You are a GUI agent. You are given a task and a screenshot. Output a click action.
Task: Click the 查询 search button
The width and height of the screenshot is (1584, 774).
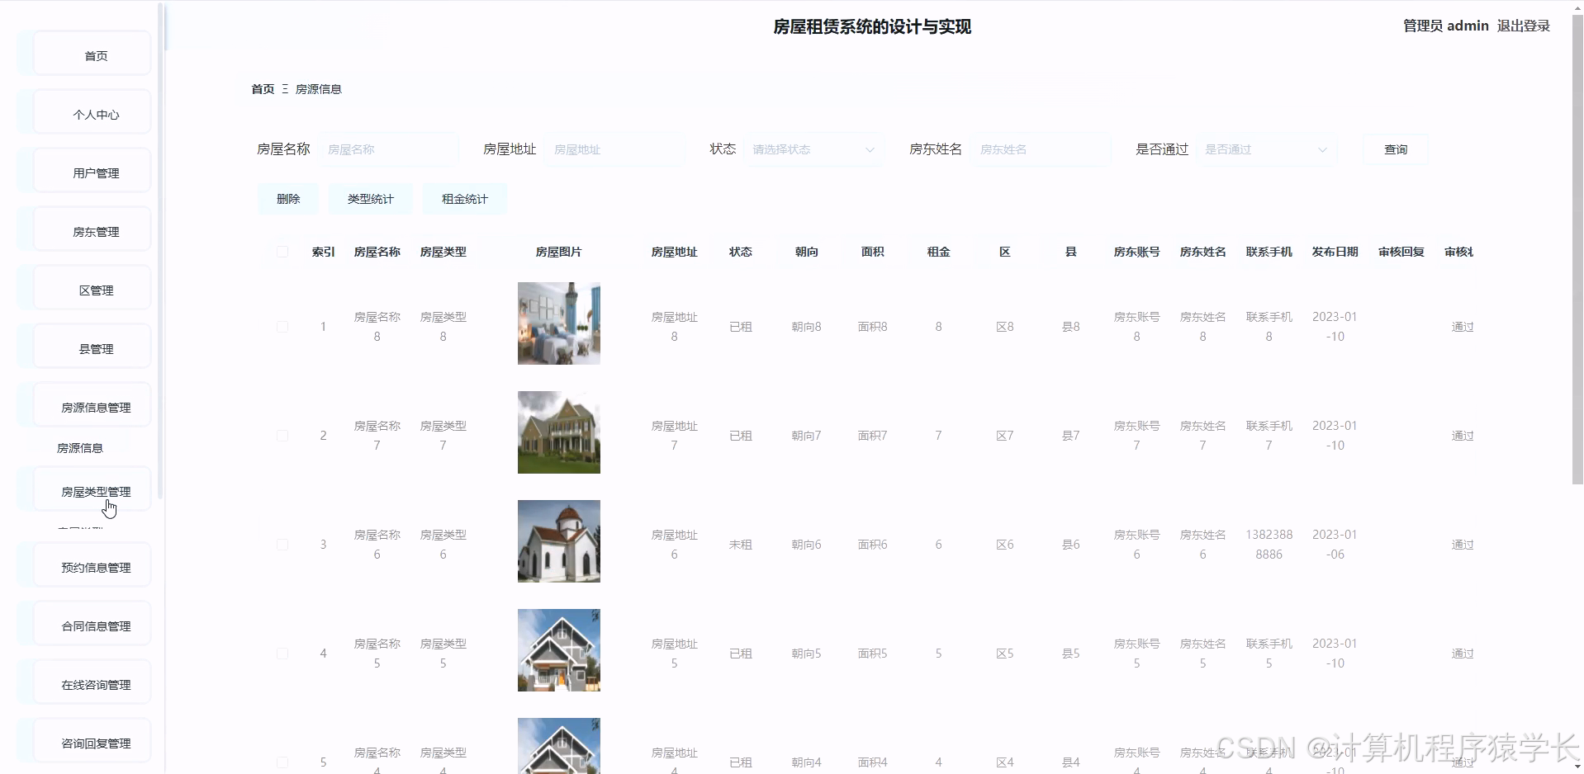coord(1394,149)
